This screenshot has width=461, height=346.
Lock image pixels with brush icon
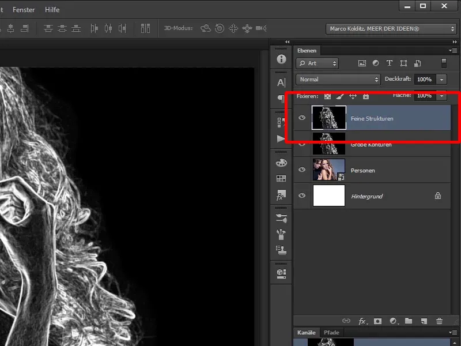(x=340, y=96)
